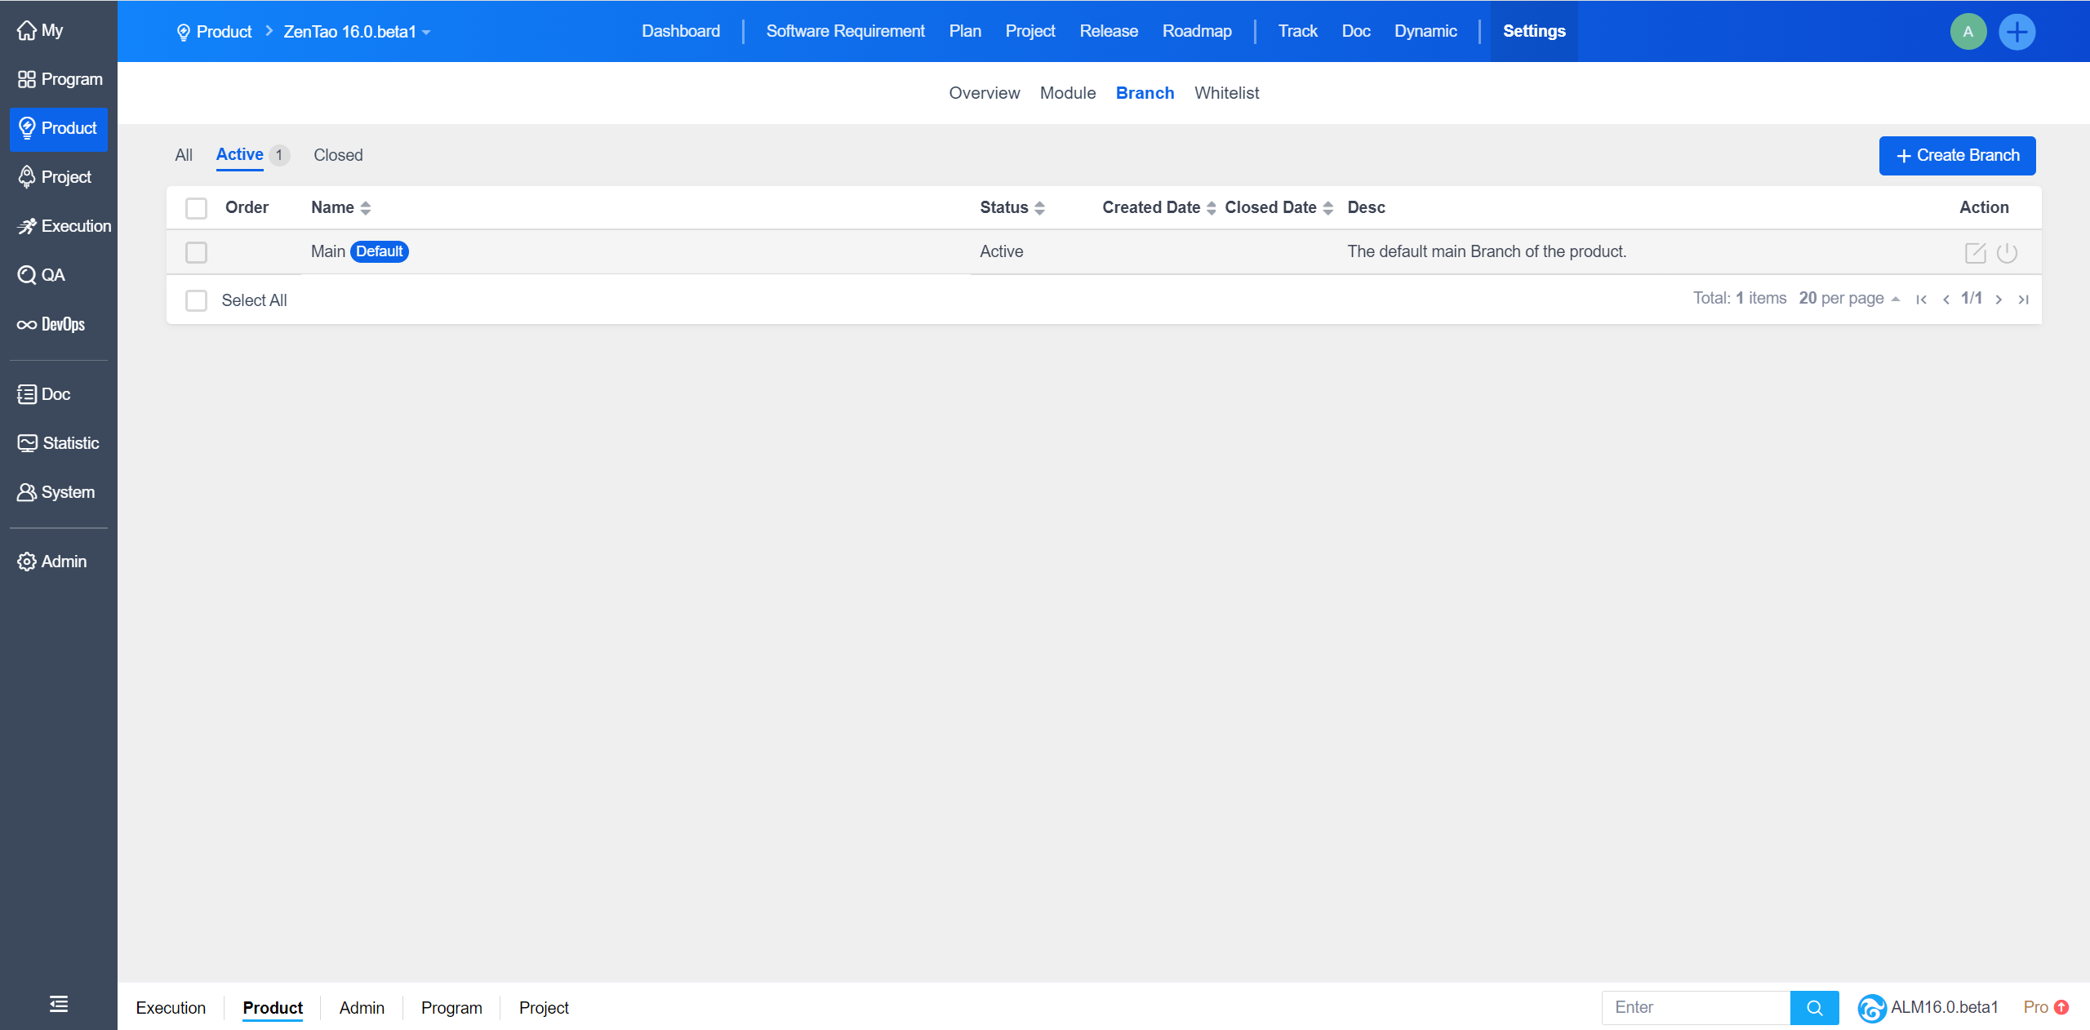The image size is (2090, 1030).
Task: Click the Enter search input field
Action: 1696,1007
